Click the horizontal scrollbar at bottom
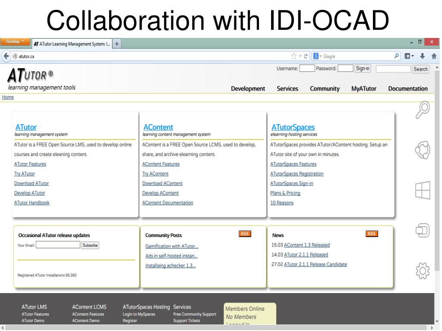This screenshot has width=442, height=331. click(x=217, y=328)
